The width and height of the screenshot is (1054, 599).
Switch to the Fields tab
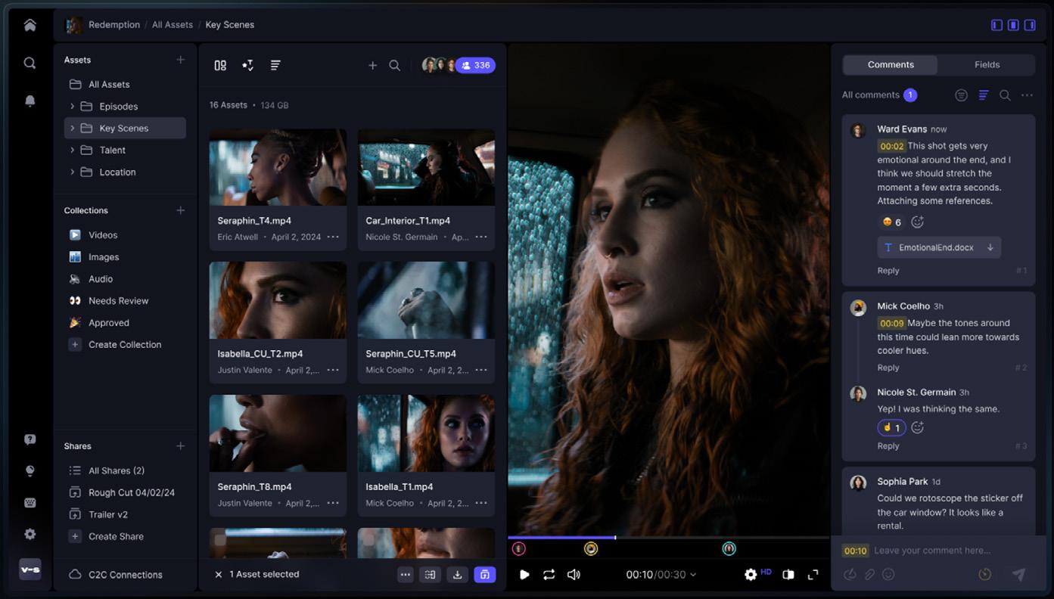987,65
